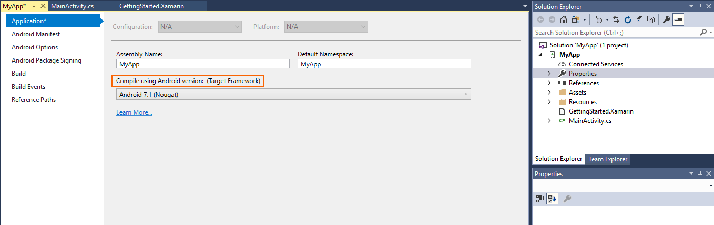Select GettingStarted.Xamarin file in Solution Explorer
Viewport: 714px width, 225px height.
[x=601, y=111]
